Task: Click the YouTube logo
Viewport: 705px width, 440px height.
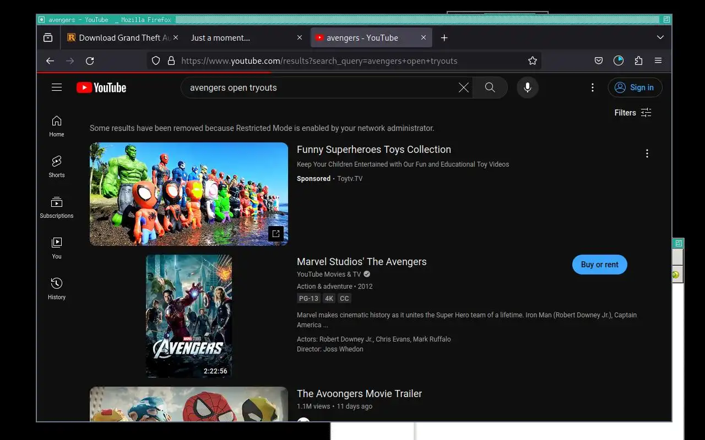Action: pos(101,87)
